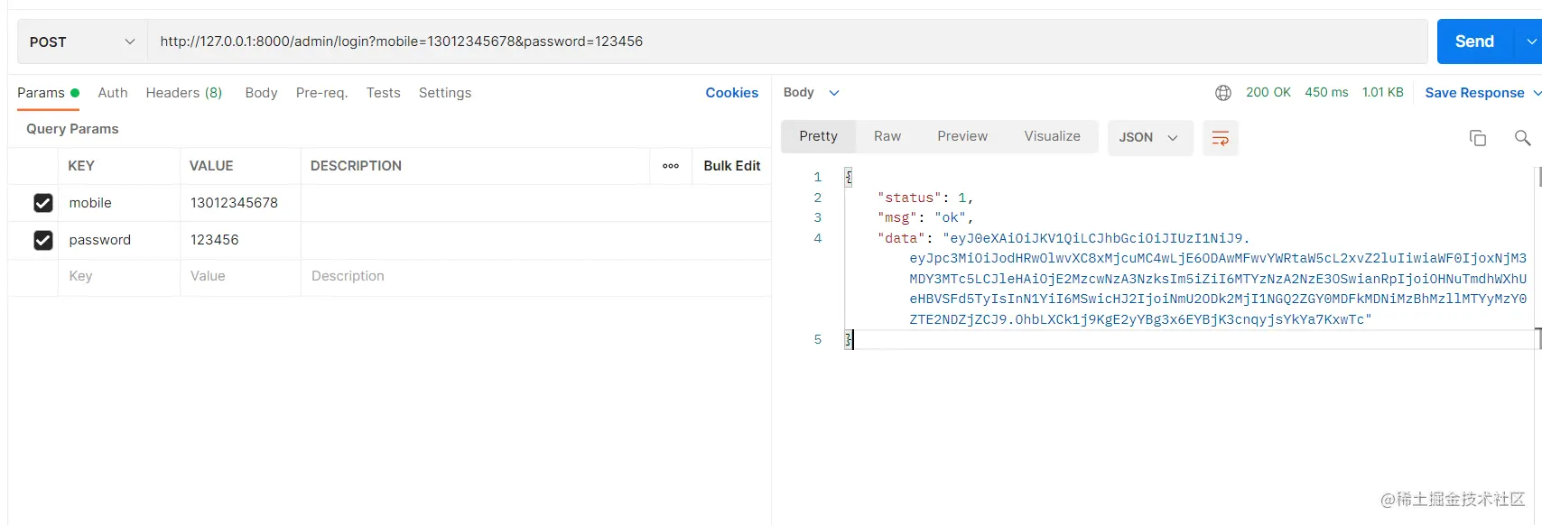This screenshot has height=525, width=1542.
Task: Open the POST method dropdown
Action: 82,41
